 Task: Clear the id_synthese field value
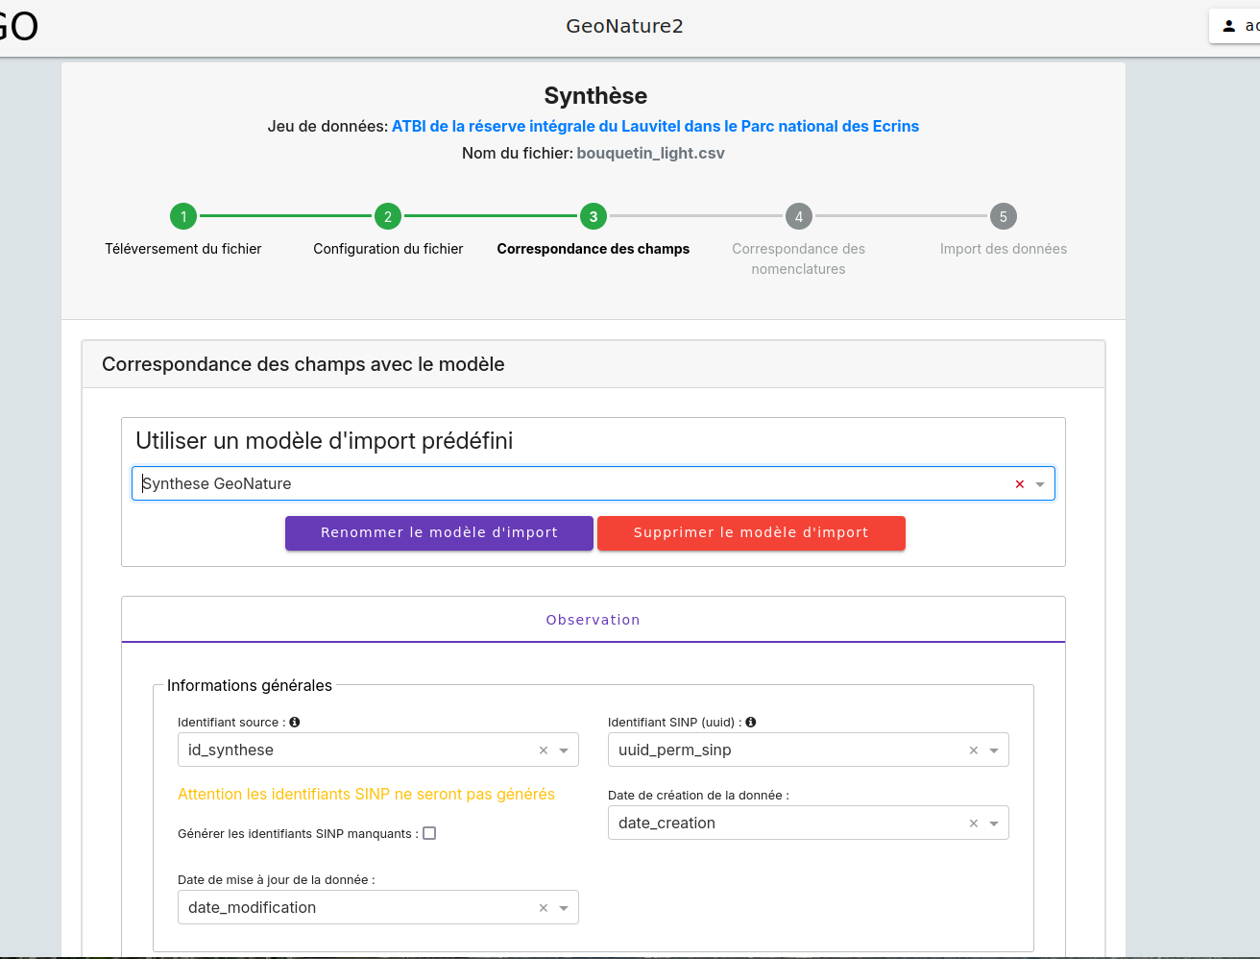(544, 750)
